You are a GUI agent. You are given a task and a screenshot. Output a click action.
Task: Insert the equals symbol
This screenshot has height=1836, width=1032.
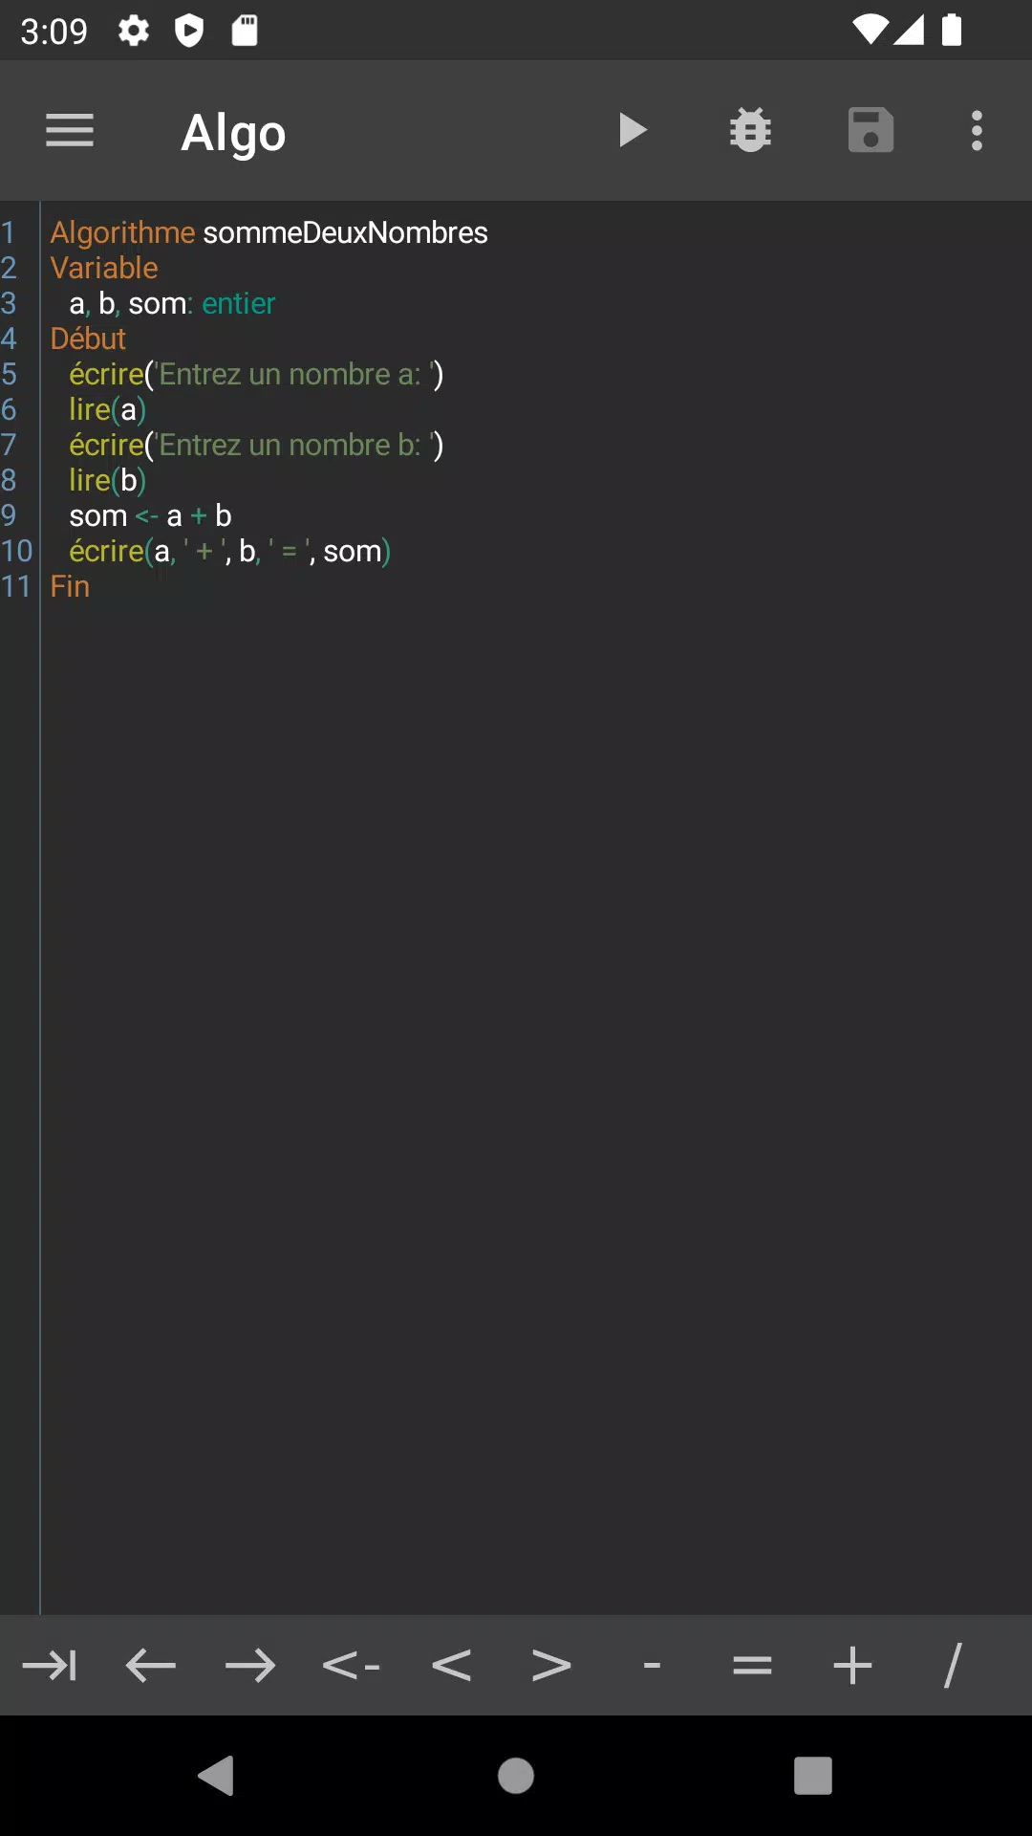tap(752, 1666)
